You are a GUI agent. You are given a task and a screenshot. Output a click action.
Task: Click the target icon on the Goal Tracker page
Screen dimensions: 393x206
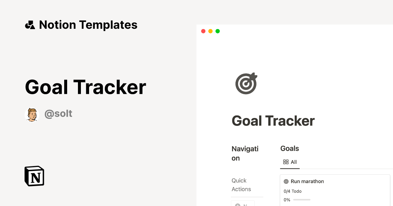coord(246,83)
